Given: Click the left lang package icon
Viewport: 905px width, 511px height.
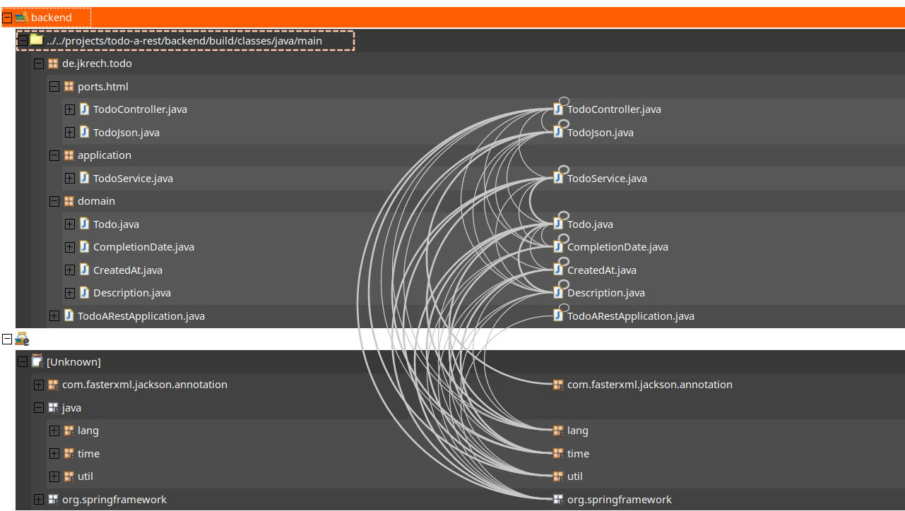Looking at the screenshot, I should [69, 431].
